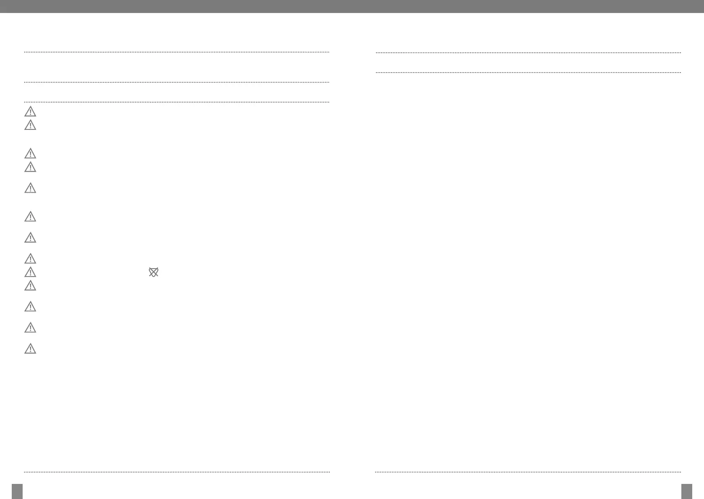This screenshot has width=704, height=499.
Task: Click the third warning triangle from top
Action: (x=30, y=153)
